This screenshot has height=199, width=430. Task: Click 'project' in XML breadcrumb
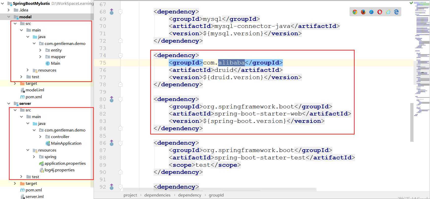coord(130,195)
